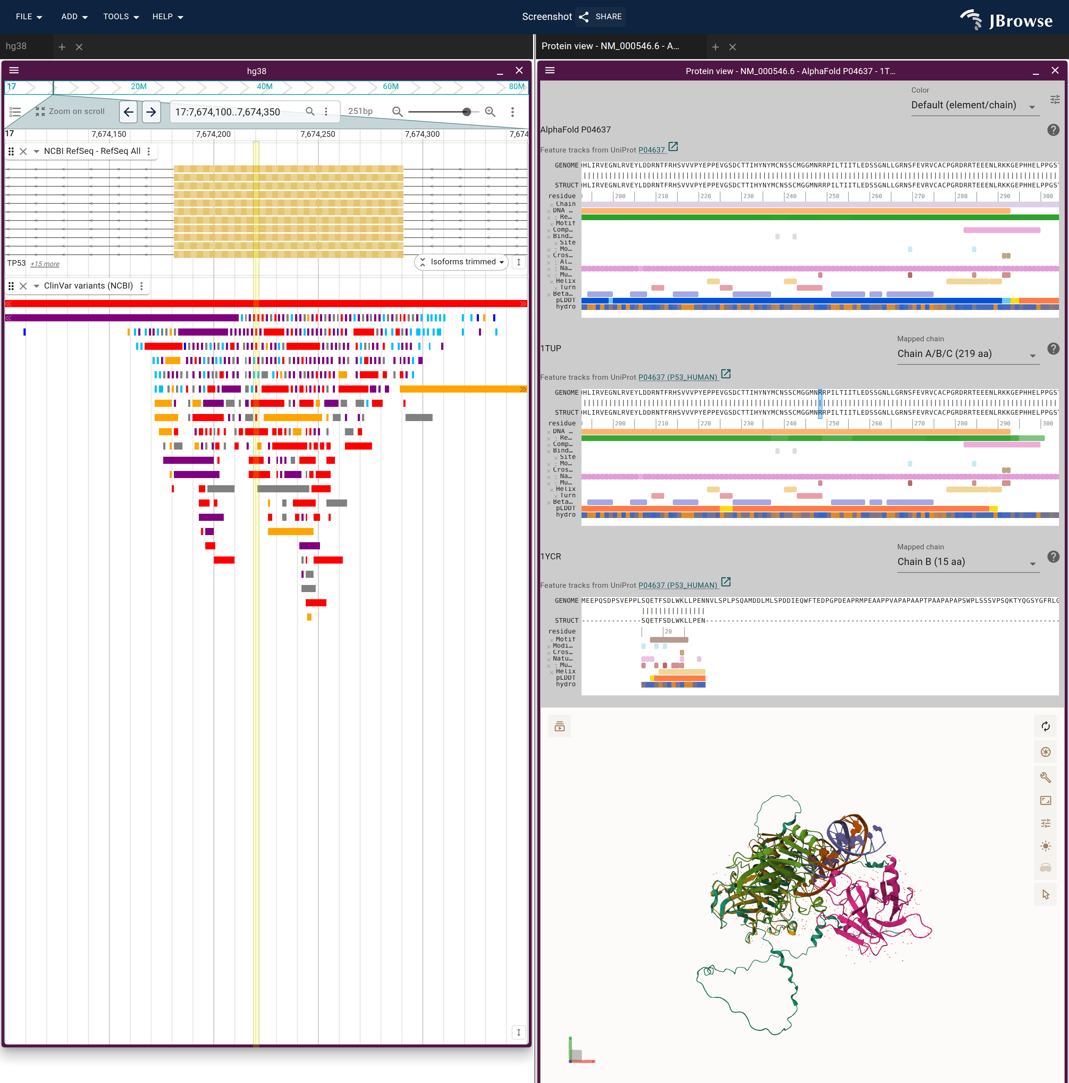1069x1083 pixels.
Task: Reset the 3D viewer camera
Action: 1045,726
